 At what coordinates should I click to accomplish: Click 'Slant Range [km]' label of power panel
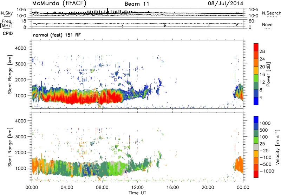pyautogui.click(x=10, y=74)
